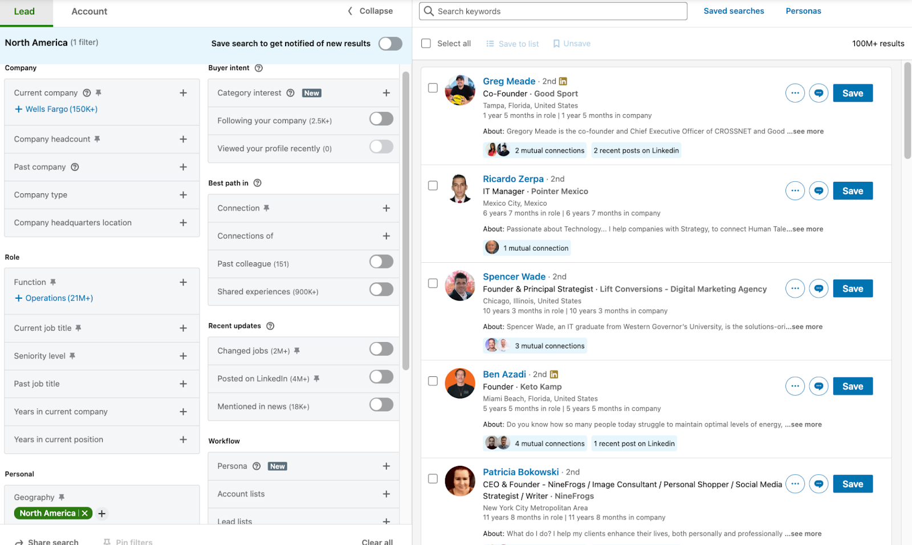Open Saved searches
The width and height of the screenshot is (912, 545).
734,11
